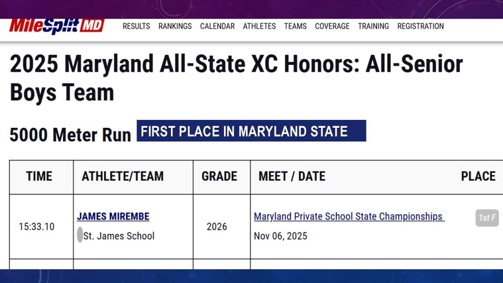Click the ATHLETE/TEAM column header
This screenshot has height=283, width=503.
pyautogui.click(x=123, y=176)
